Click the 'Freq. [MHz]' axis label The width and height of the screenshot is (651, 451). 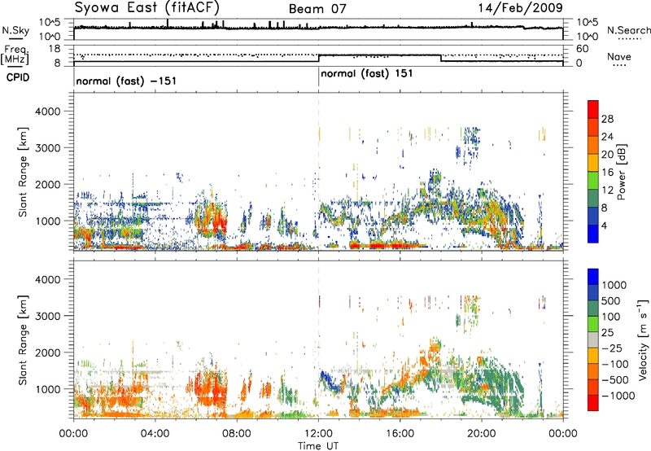[x=15, y=55]
